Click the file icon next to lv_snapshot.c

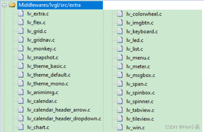click(21, 57)
